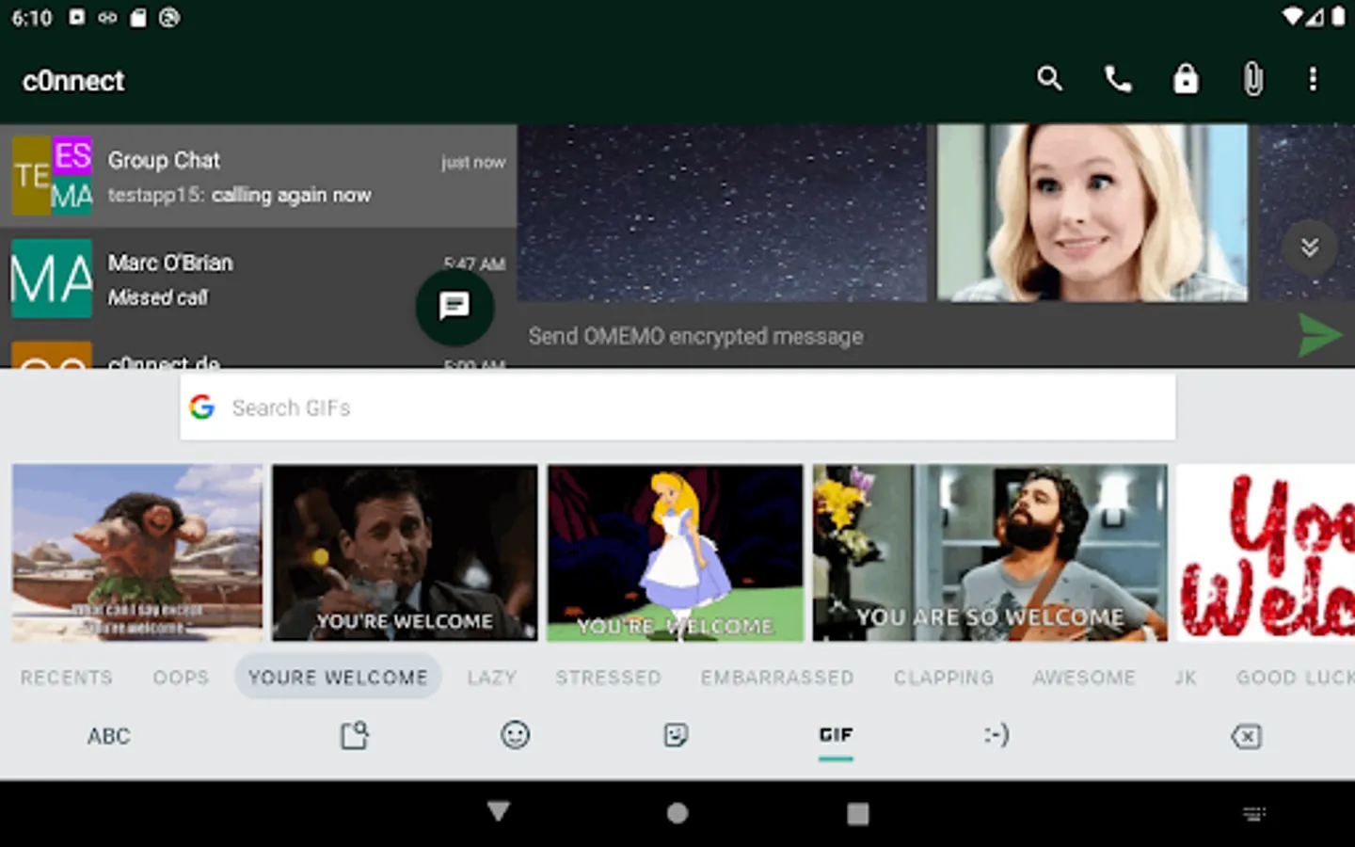Viewport: 1355px width, 847px height.
Task: Open the c0nnect.de conversation row
Action: [259, 355]
